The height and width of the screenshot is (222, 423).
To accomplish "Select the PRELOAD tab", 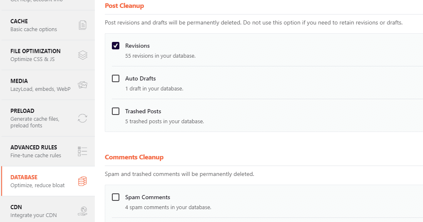I will coord(22,111).
